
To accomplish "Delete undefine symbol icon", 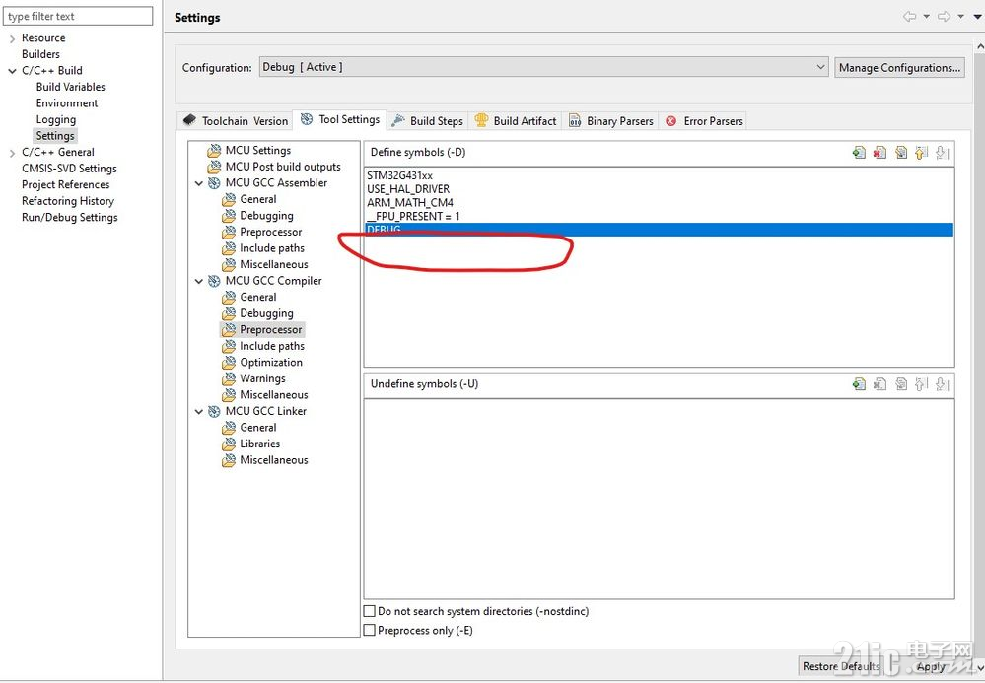I will pyautogui.click(x=879, y=384).
